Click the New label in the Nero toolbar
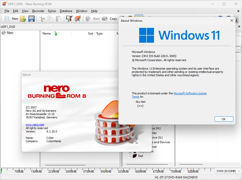Image resolution: width=242 pixels, height=180 pixels. tap(15, 19)
